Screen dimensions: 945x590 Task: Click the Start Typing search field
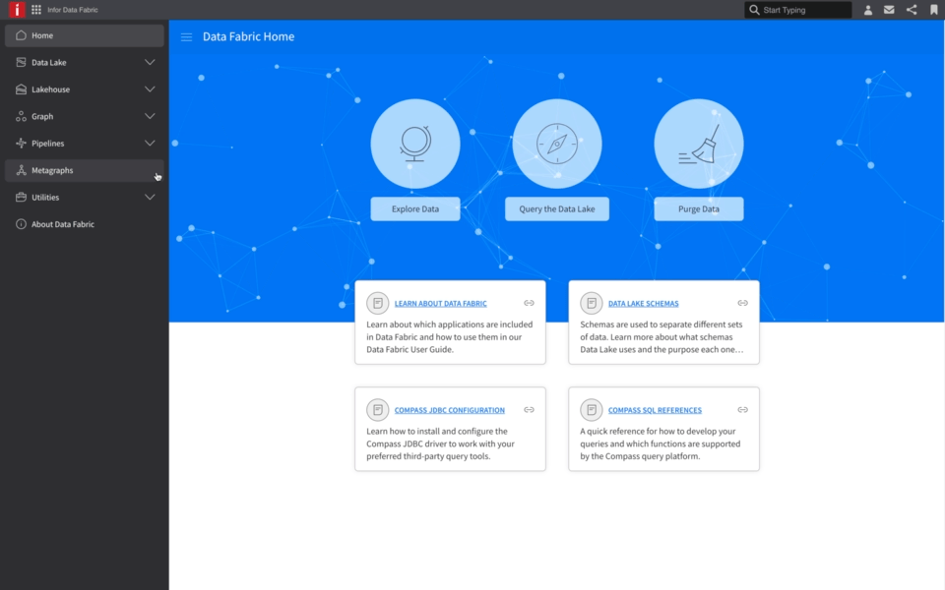[798, 10]
